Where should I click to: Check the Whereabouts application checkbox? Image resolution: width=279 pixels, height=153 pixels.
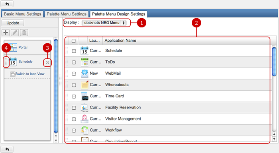coord(74,85)
